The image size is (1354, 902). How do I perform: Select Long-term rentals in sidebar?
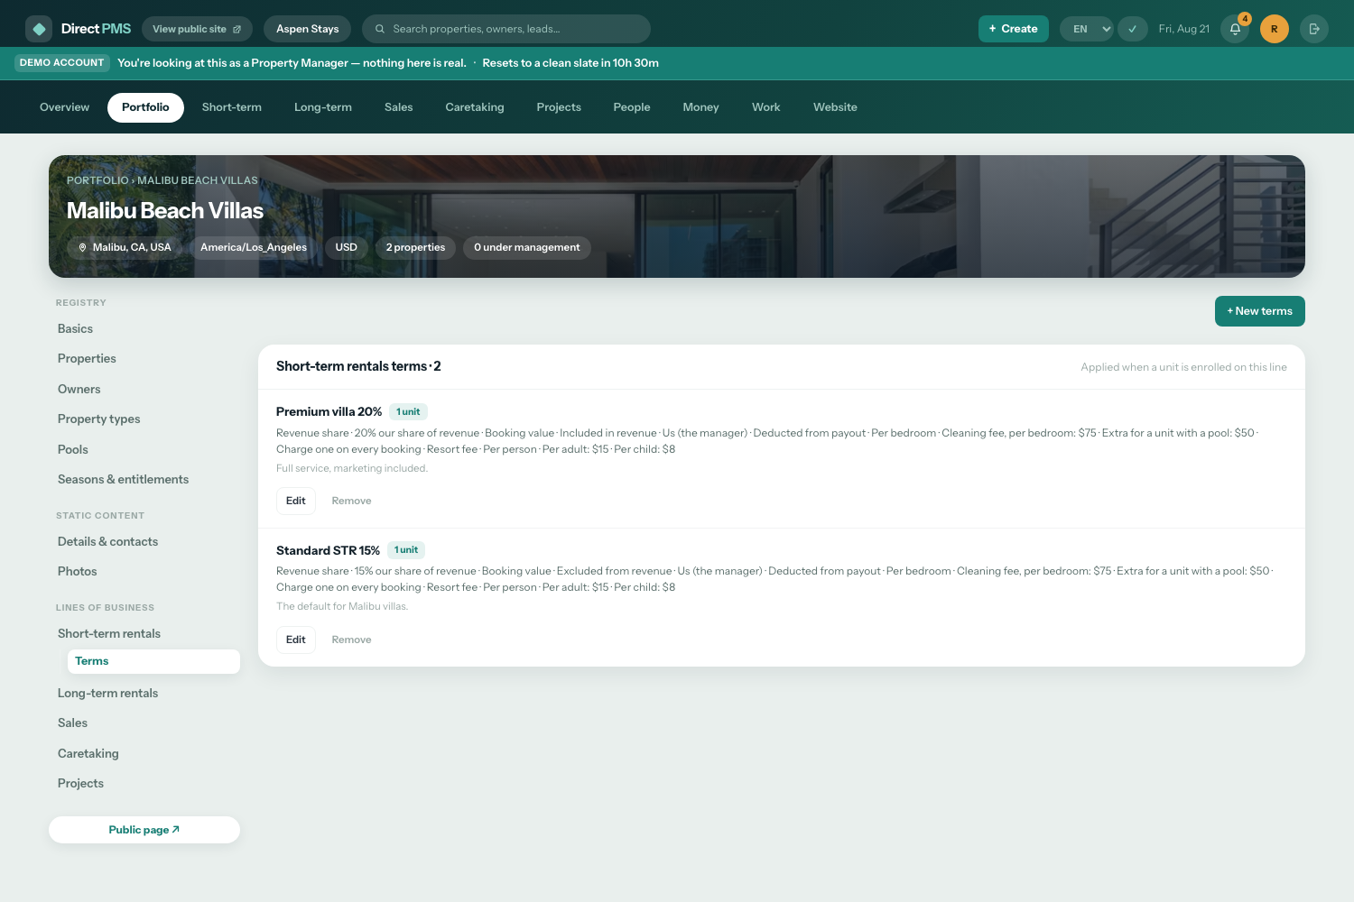click(x=108, y=694)
